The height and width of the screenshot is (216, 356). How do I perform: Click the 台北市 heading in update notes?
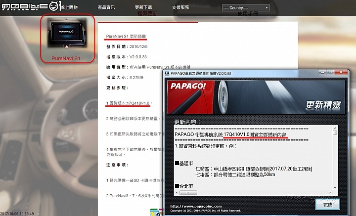point(184,186)
